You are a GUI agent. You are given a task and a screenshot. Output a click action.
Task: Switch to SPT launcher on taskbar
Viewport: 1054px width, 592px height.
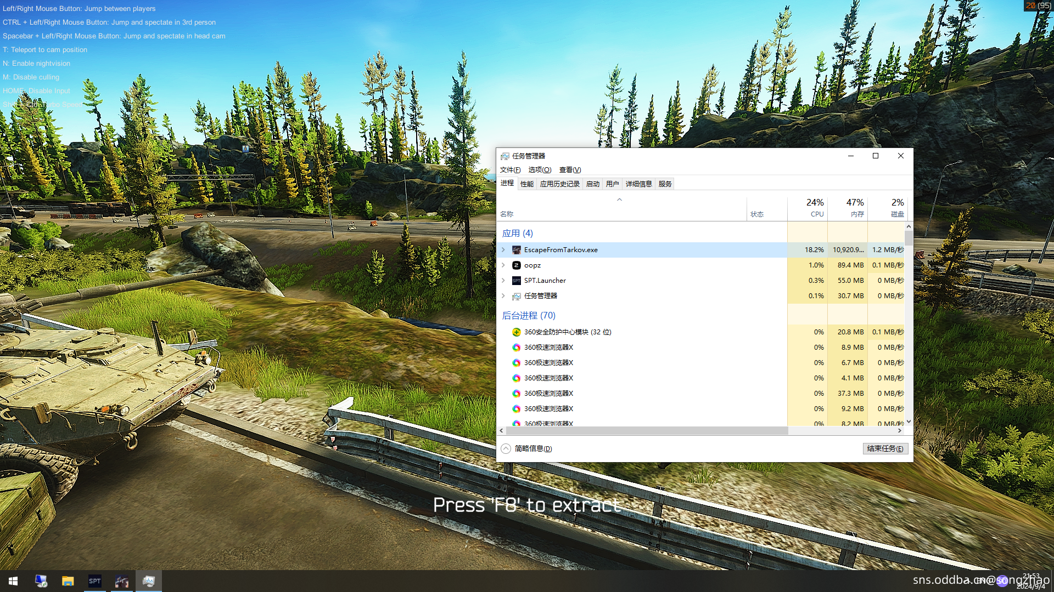point(95,581)
